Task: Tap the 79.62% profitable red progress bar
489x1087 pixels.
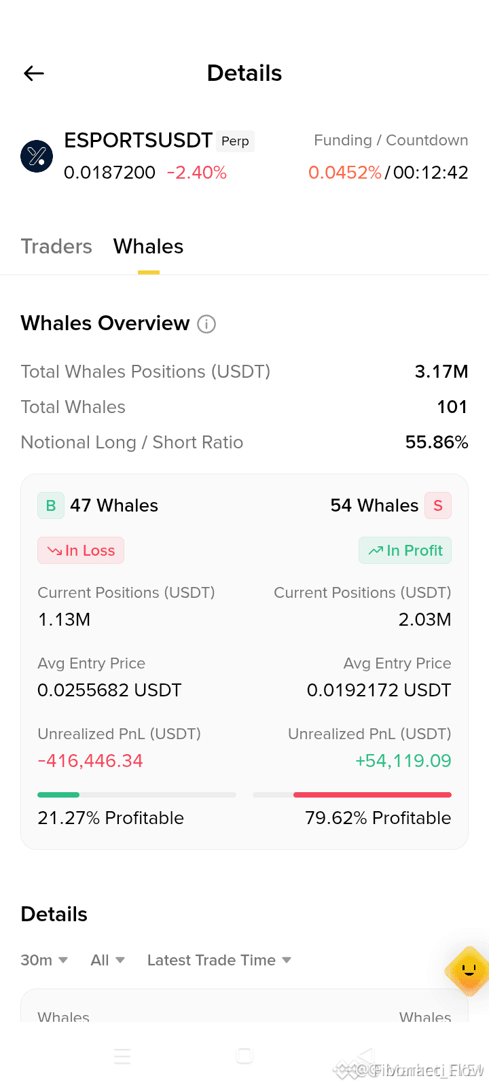Action: tap(352, 794)
